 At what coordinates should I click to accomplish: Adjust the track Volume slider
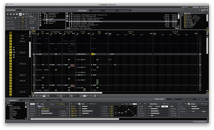pyautogui.click(x=50, y=113)
